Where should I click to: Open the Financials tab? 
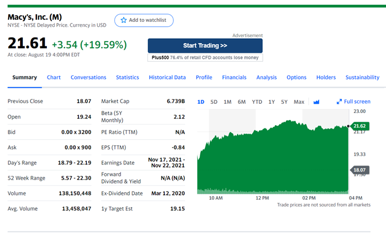234,78
